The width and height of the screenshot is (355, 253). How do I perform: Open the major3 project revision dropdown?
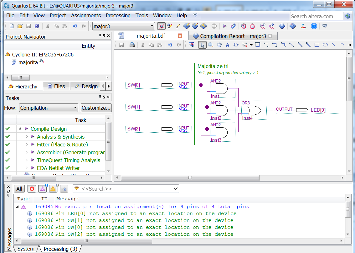[x=123, y=26]
